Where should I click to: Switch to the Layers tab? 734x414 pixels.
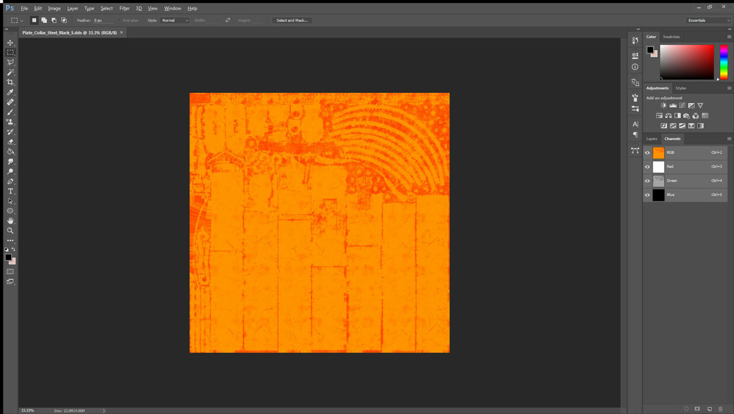pyautogui.click(x=652, y=139)
